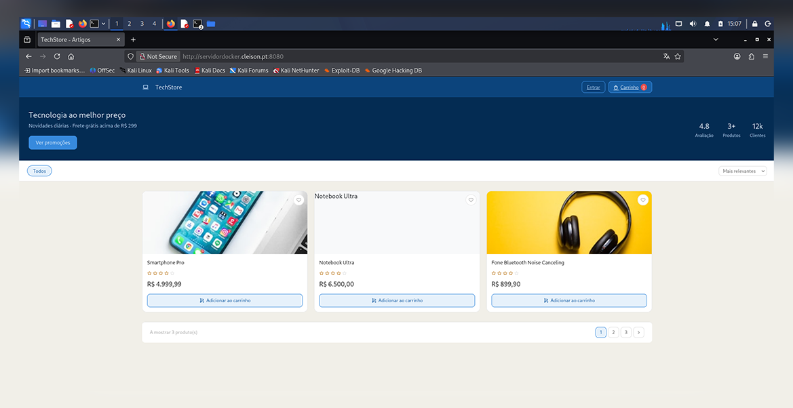The image size is (793, 408).
Task: Favorite Smartphone Pro with heart icon
Action: click(x=299, y=200)
